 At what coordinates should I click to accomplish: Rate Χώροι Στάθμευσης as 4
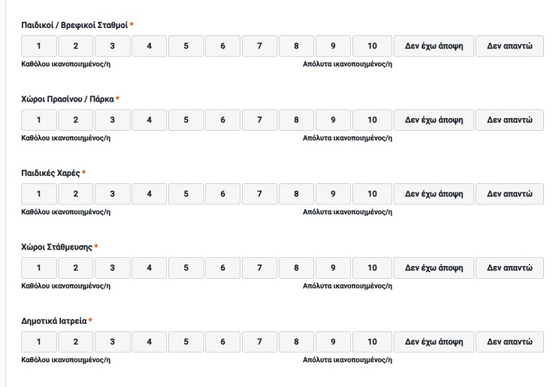(x=150, y=268)
